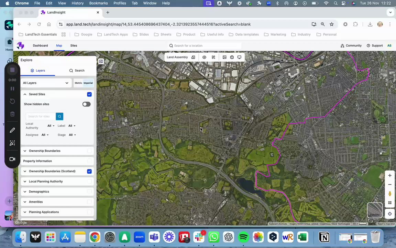Switch to the Search tab in Explore

(x=77, y=71)
